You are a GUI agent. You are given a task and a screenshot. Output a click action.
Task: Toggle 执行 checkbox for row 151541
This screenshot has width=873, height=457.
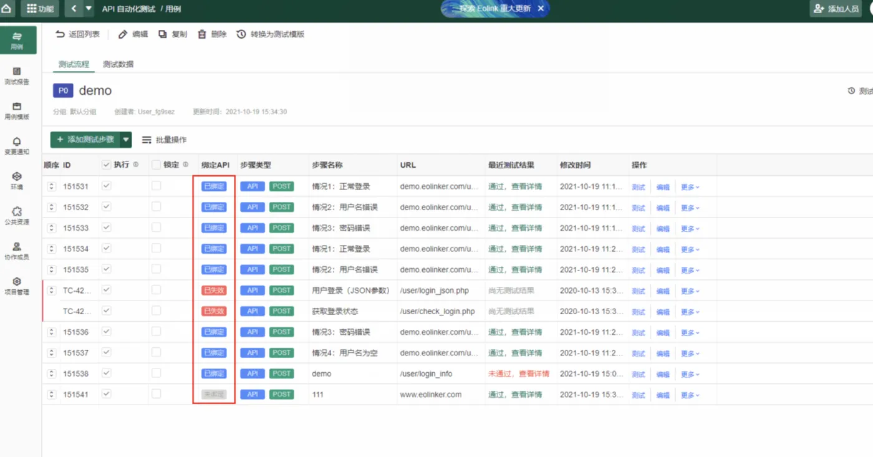107,393
